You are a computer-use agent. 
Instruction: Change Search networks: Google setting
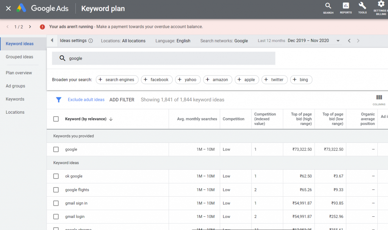pos(224,41)
